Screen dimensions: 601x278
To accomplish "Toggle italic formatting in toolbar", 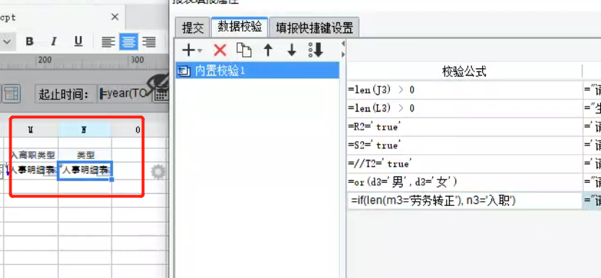I will (x=54, y=41).
